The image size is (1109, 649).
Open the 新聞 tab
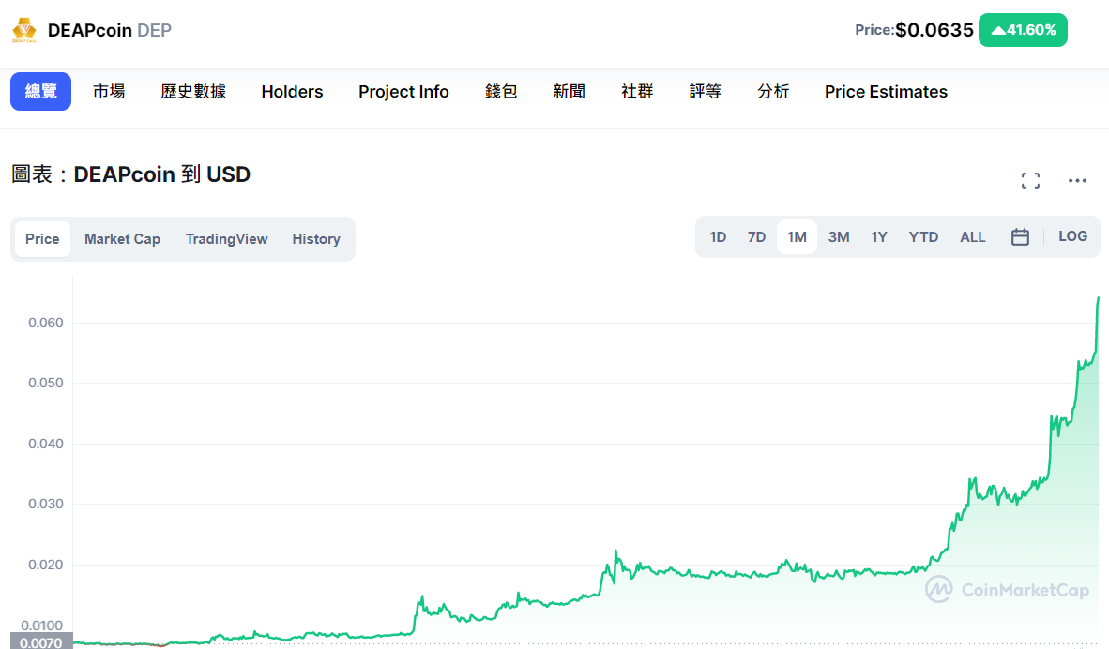(x=570, y=91)
